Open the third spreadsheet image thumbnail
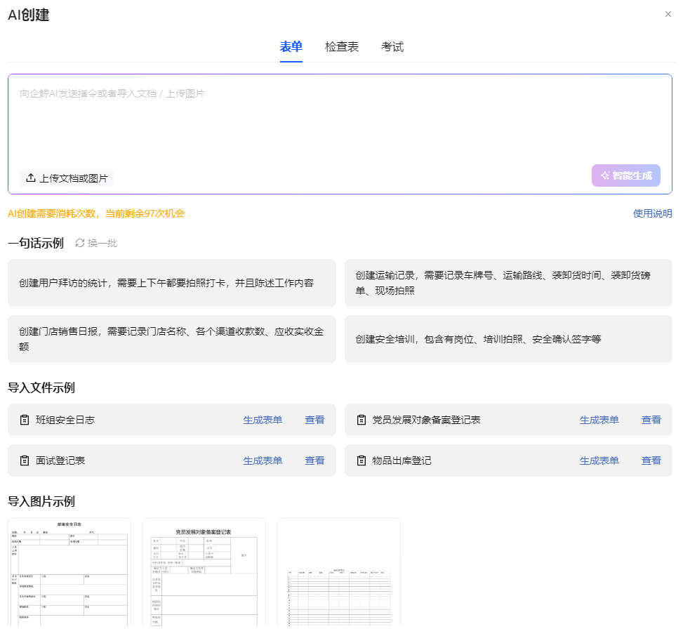Viewport: 683px width, 636px height. pos(339,572)
